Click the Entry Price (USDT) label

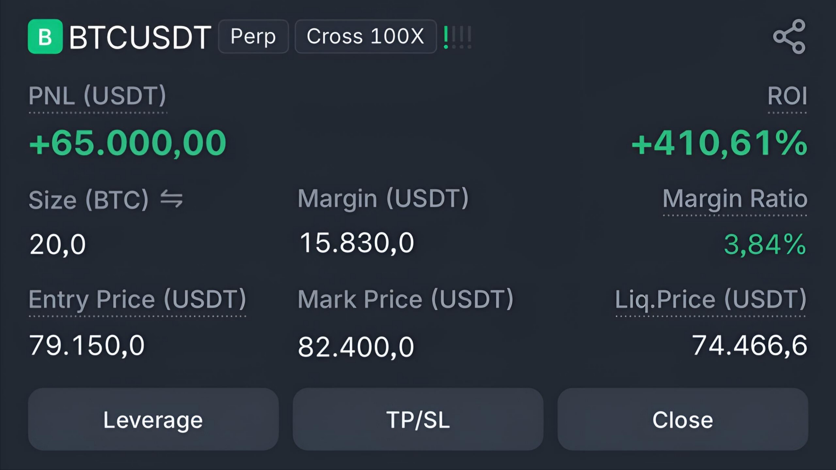(x=137, y=299)
